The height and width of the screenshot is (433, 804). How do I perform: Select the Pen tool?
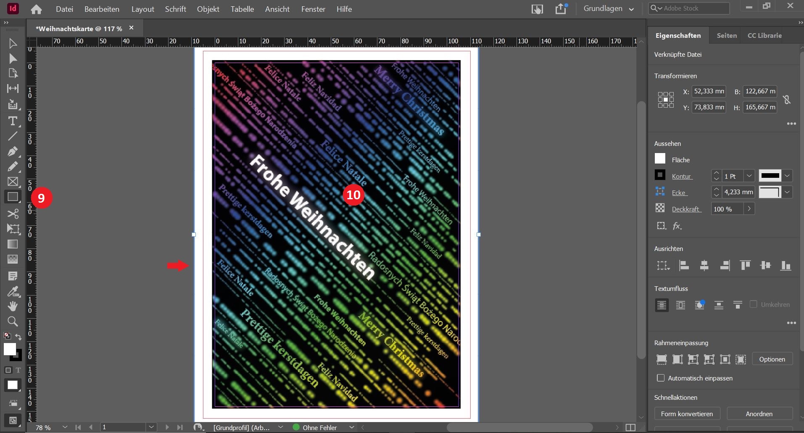(x=13, y=151)
